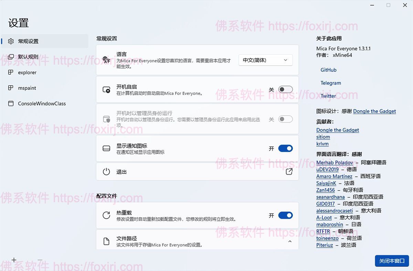Click the document icon next to 文件路径
Image resolution: width=413 pixels, height=271 pixels.
click(106, 241)
